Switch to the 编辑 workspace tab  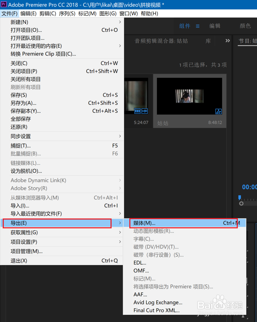[215, 26]
